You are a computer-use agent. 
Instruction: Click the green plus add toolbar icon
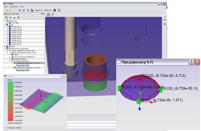point(11,10)
